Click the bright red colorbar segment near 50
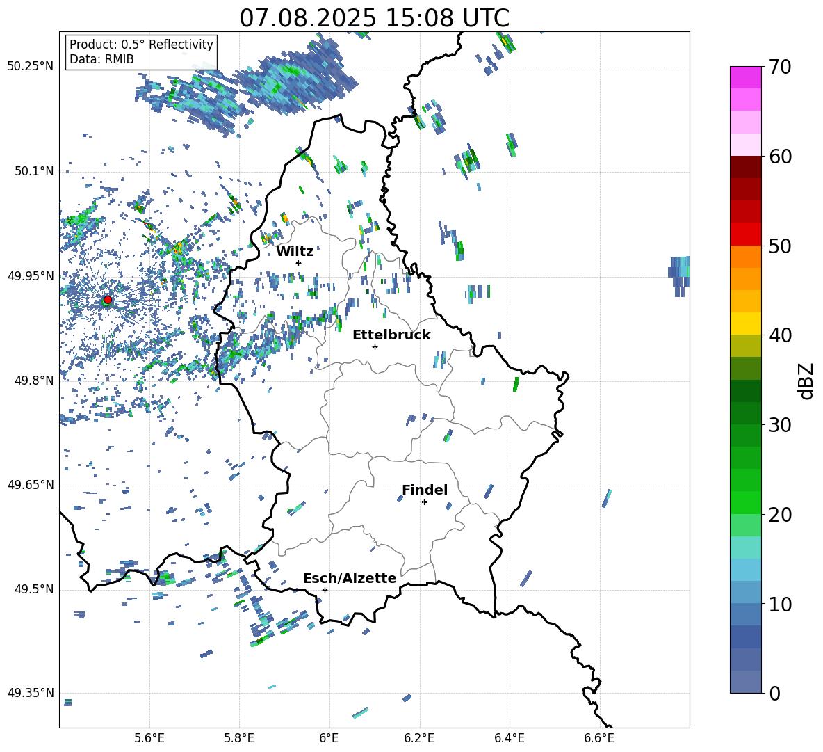 (x=745, y=234)
